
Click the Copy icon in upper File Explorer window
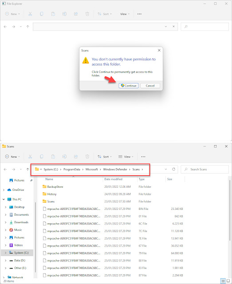click(x=41, y=14)
